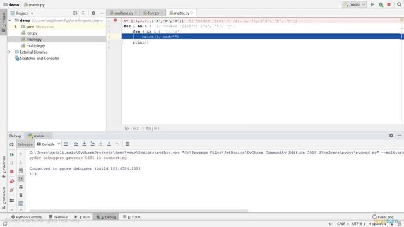Open the Event Log
404x227 pixels.
(x=383, y=217)
